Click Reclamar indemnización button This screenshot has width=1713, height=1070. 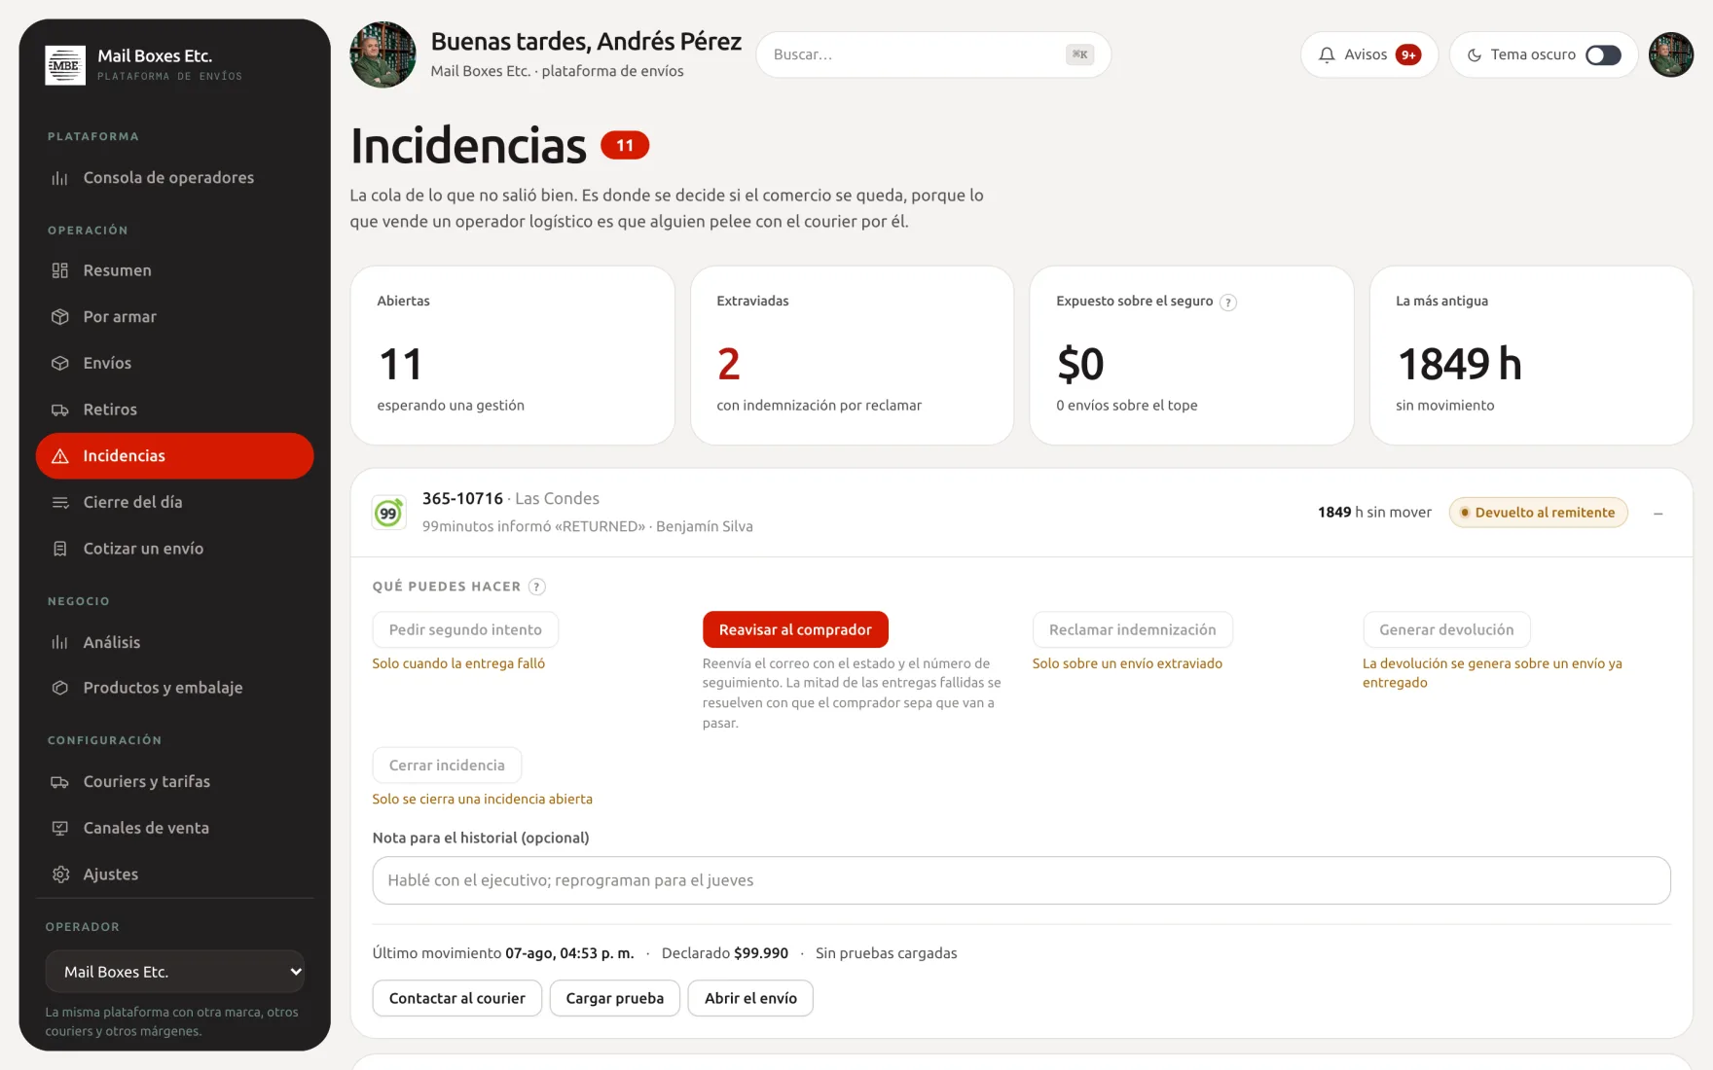(1133, 629)
